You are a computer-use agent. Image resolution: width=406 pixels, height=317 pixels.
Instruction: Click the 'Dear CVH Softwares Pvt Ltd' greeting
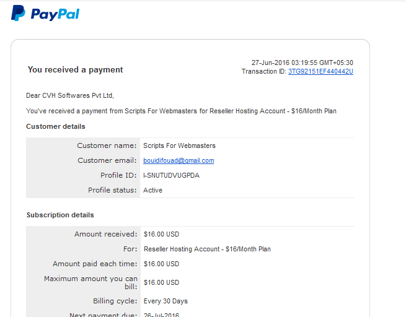click(70, 95)
